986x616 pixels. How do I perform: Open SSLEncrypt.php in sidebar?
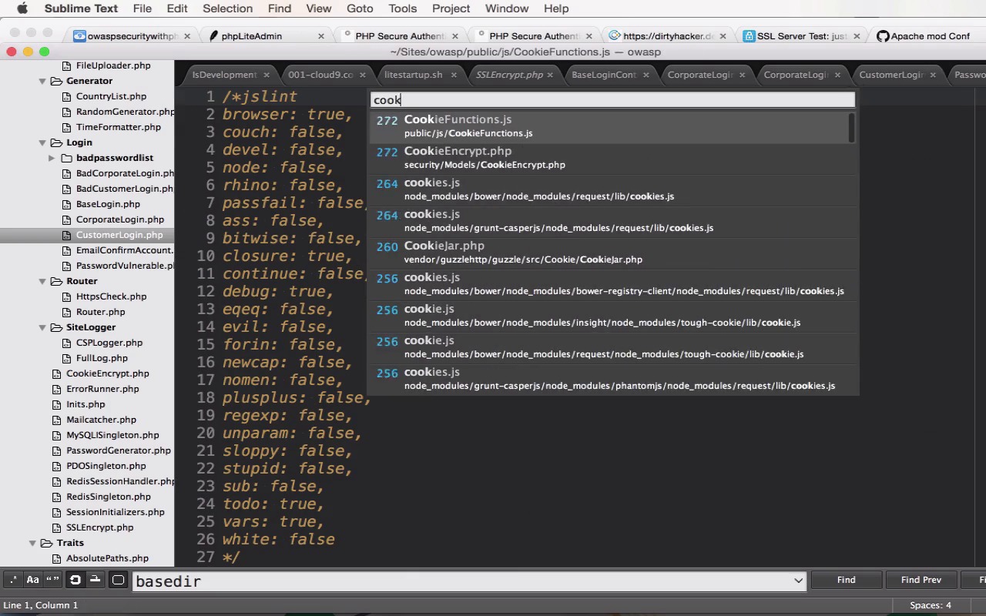[99, 527]
